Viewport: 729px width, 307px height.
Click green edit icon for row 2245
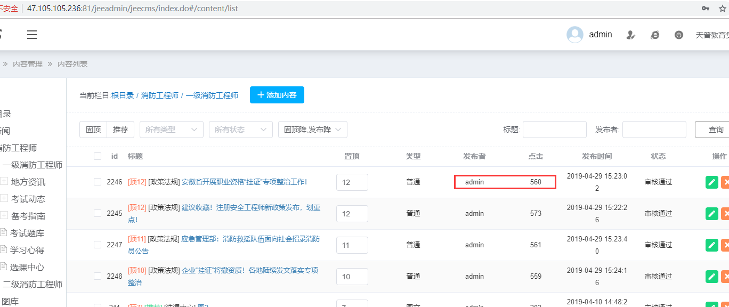pos(711,213)
